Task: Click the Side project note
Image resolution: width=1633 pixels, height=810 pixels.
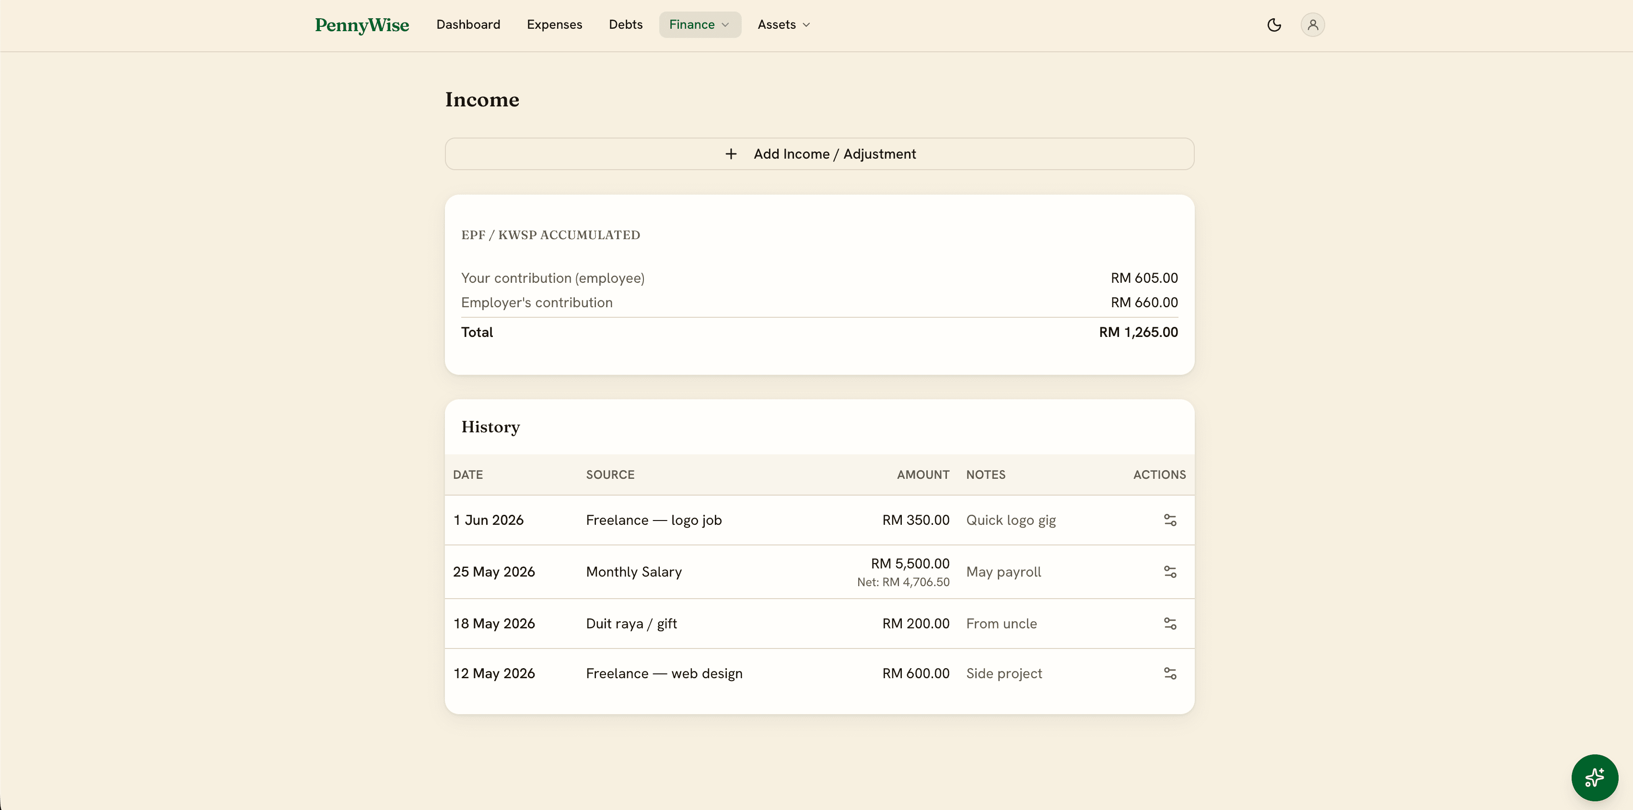Action: [1004, 673]
